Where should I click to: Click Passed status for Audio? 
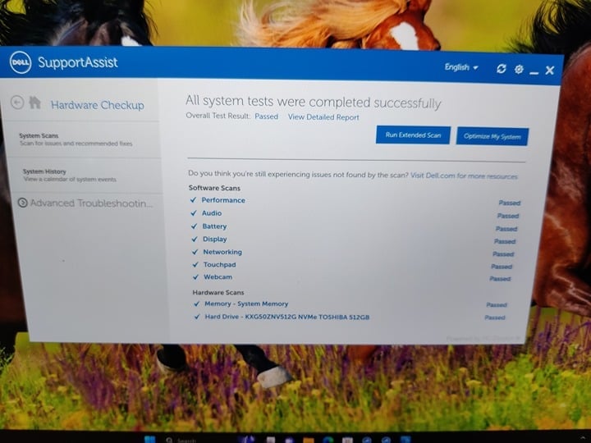click(508, 216)
